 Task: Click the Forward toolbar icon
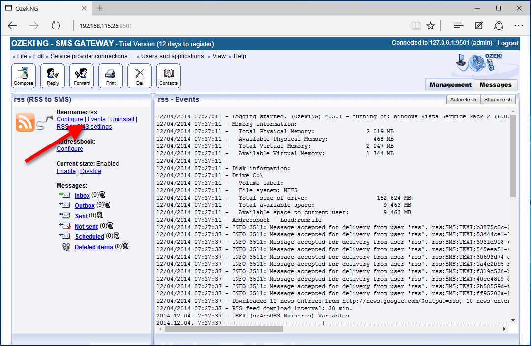(82, 76)
